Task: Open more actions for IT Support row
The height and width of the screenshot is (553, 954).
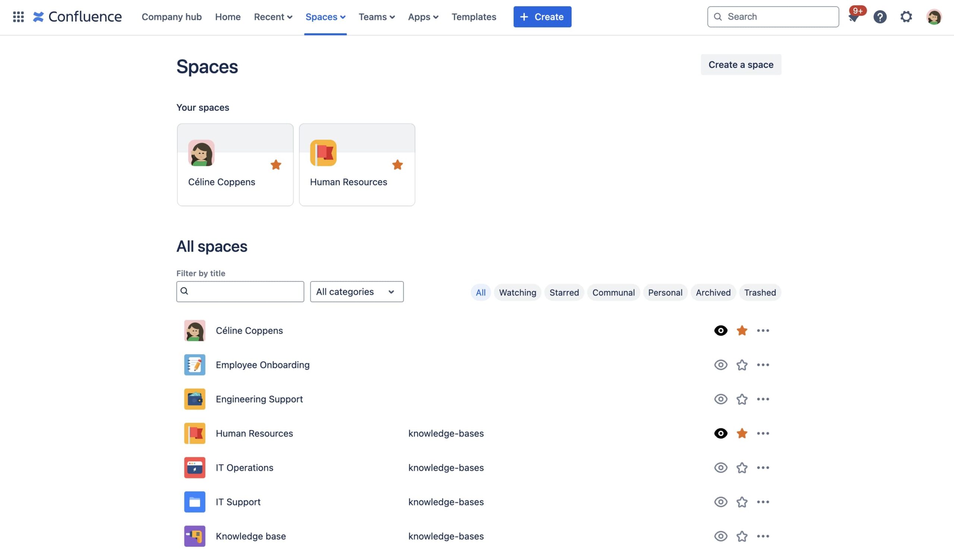Action: coord(763,502)
